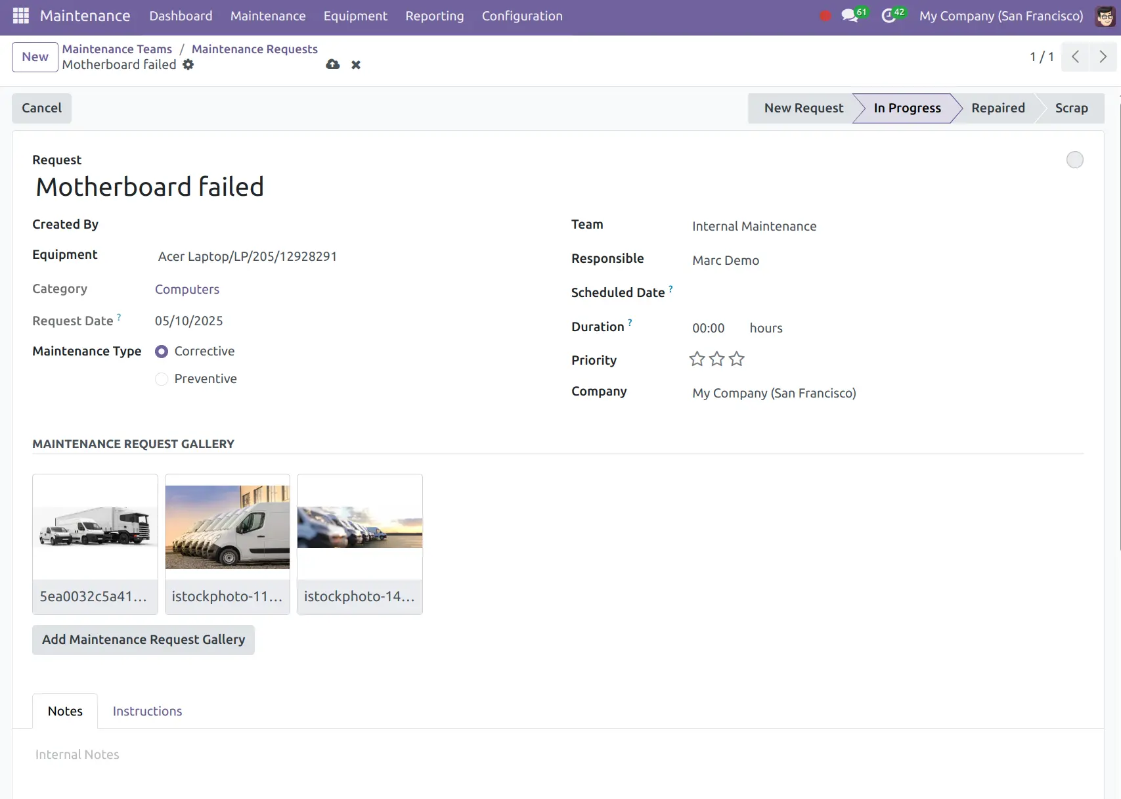Set stage to New Request
1121x799 pixels.
click(x=803, y=108)
